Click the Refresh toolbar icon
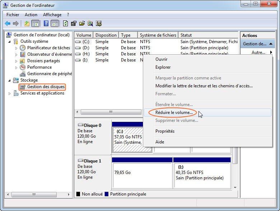 tap(66, 23)
